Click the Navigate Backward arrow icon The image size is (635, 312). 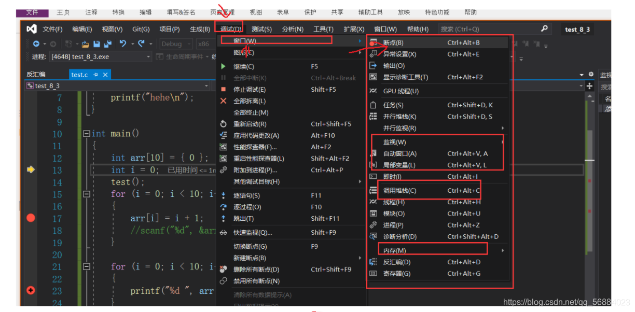pyautogui.click(x=36, y=44)
